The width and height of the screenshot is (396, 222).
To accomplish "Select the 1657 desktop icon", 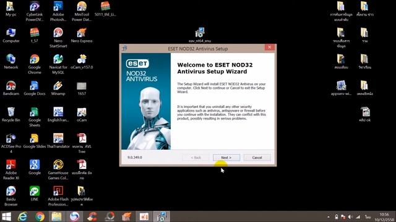I will point(82,88).
